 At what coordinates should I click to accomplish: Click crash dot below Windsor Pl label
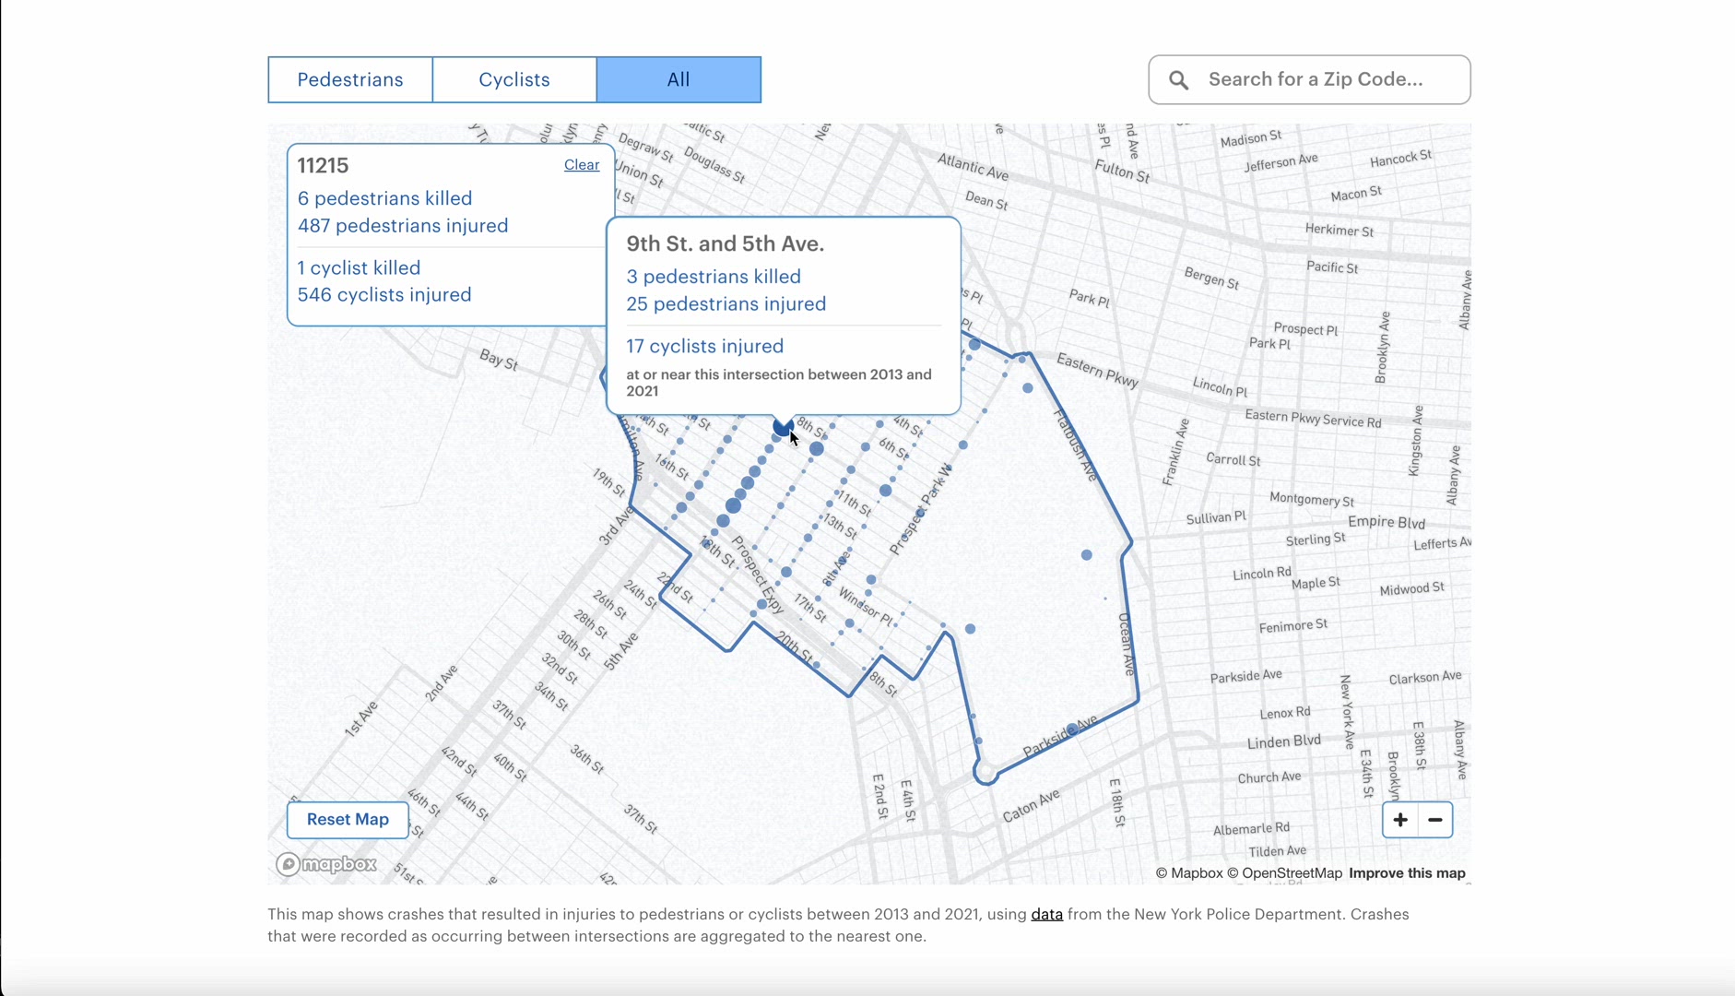(850, 623)
